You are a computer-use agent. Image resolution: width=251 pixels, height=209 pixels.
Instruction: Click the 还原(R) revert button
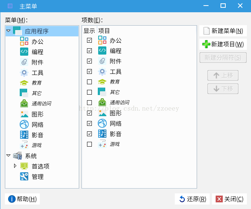click(x=192, y=199)
